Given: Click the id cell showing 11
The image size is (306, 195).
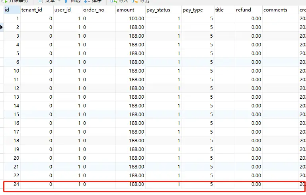Looking at the screenshot, I should pos(12,80).
